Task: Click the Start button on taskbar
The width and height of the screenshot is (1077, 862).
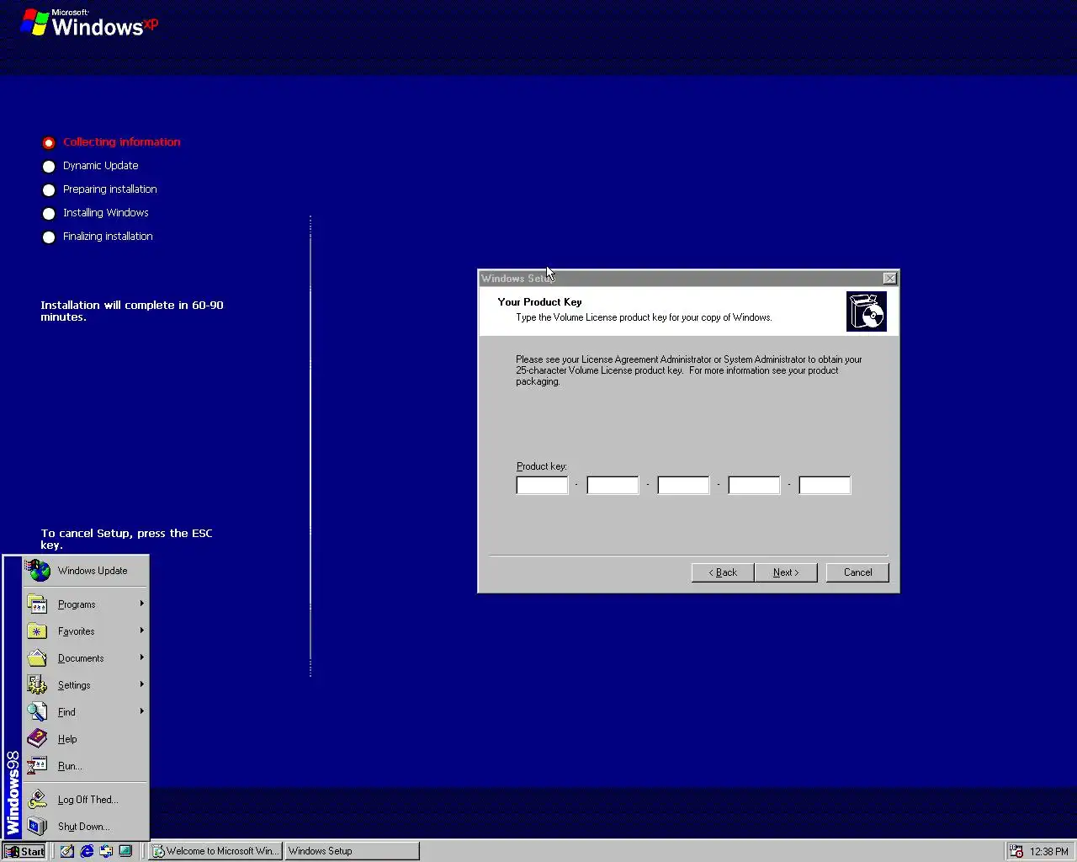Action: [24, 851]
